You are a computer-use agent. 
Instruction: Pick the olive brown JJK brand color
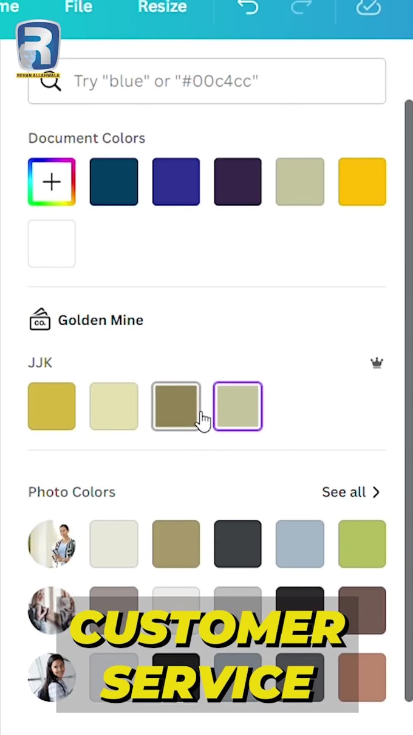click(176, 406)
